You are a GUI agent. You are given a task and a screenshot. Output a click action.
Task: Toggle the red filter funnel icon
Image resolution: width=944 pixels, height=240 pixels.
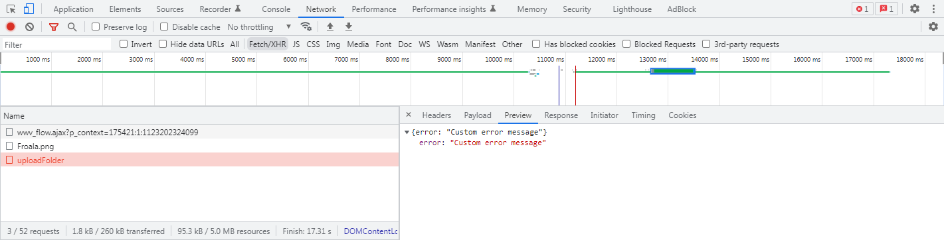(54, 27)
